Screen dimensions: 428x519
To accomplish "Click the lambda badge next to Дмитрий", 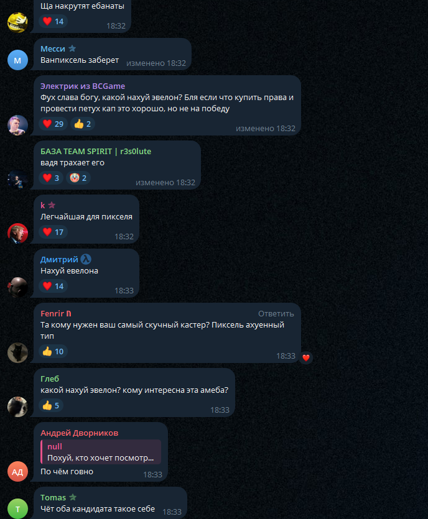I will click(x=86, y=259).
